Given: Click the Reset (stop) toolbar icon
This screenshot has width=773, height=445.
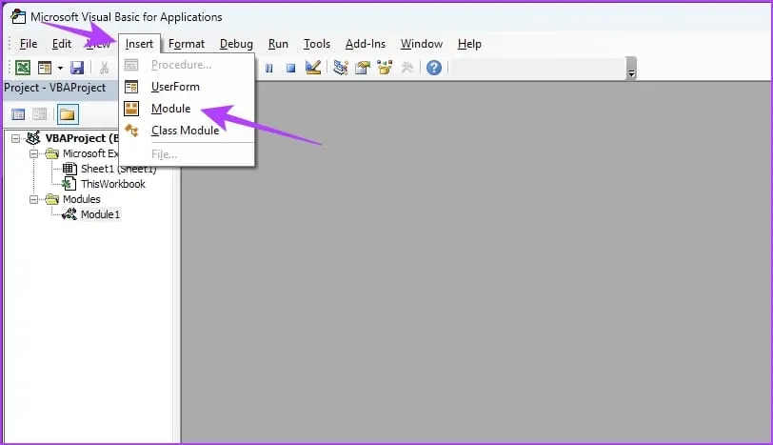Looking at the screenshot, I should 290,68.
